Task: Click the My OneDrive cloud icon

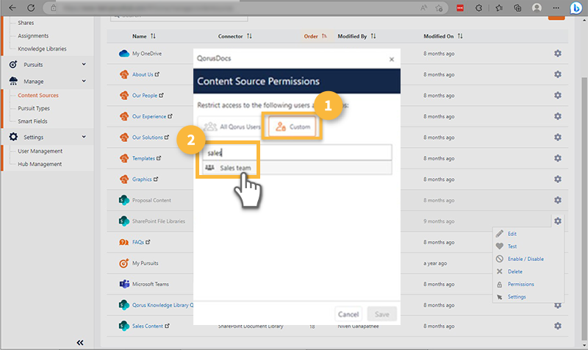Action: coord(123,54)
